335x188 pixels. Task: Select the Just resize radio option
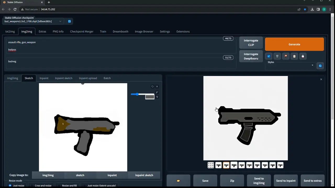click(x=10, y=185)
